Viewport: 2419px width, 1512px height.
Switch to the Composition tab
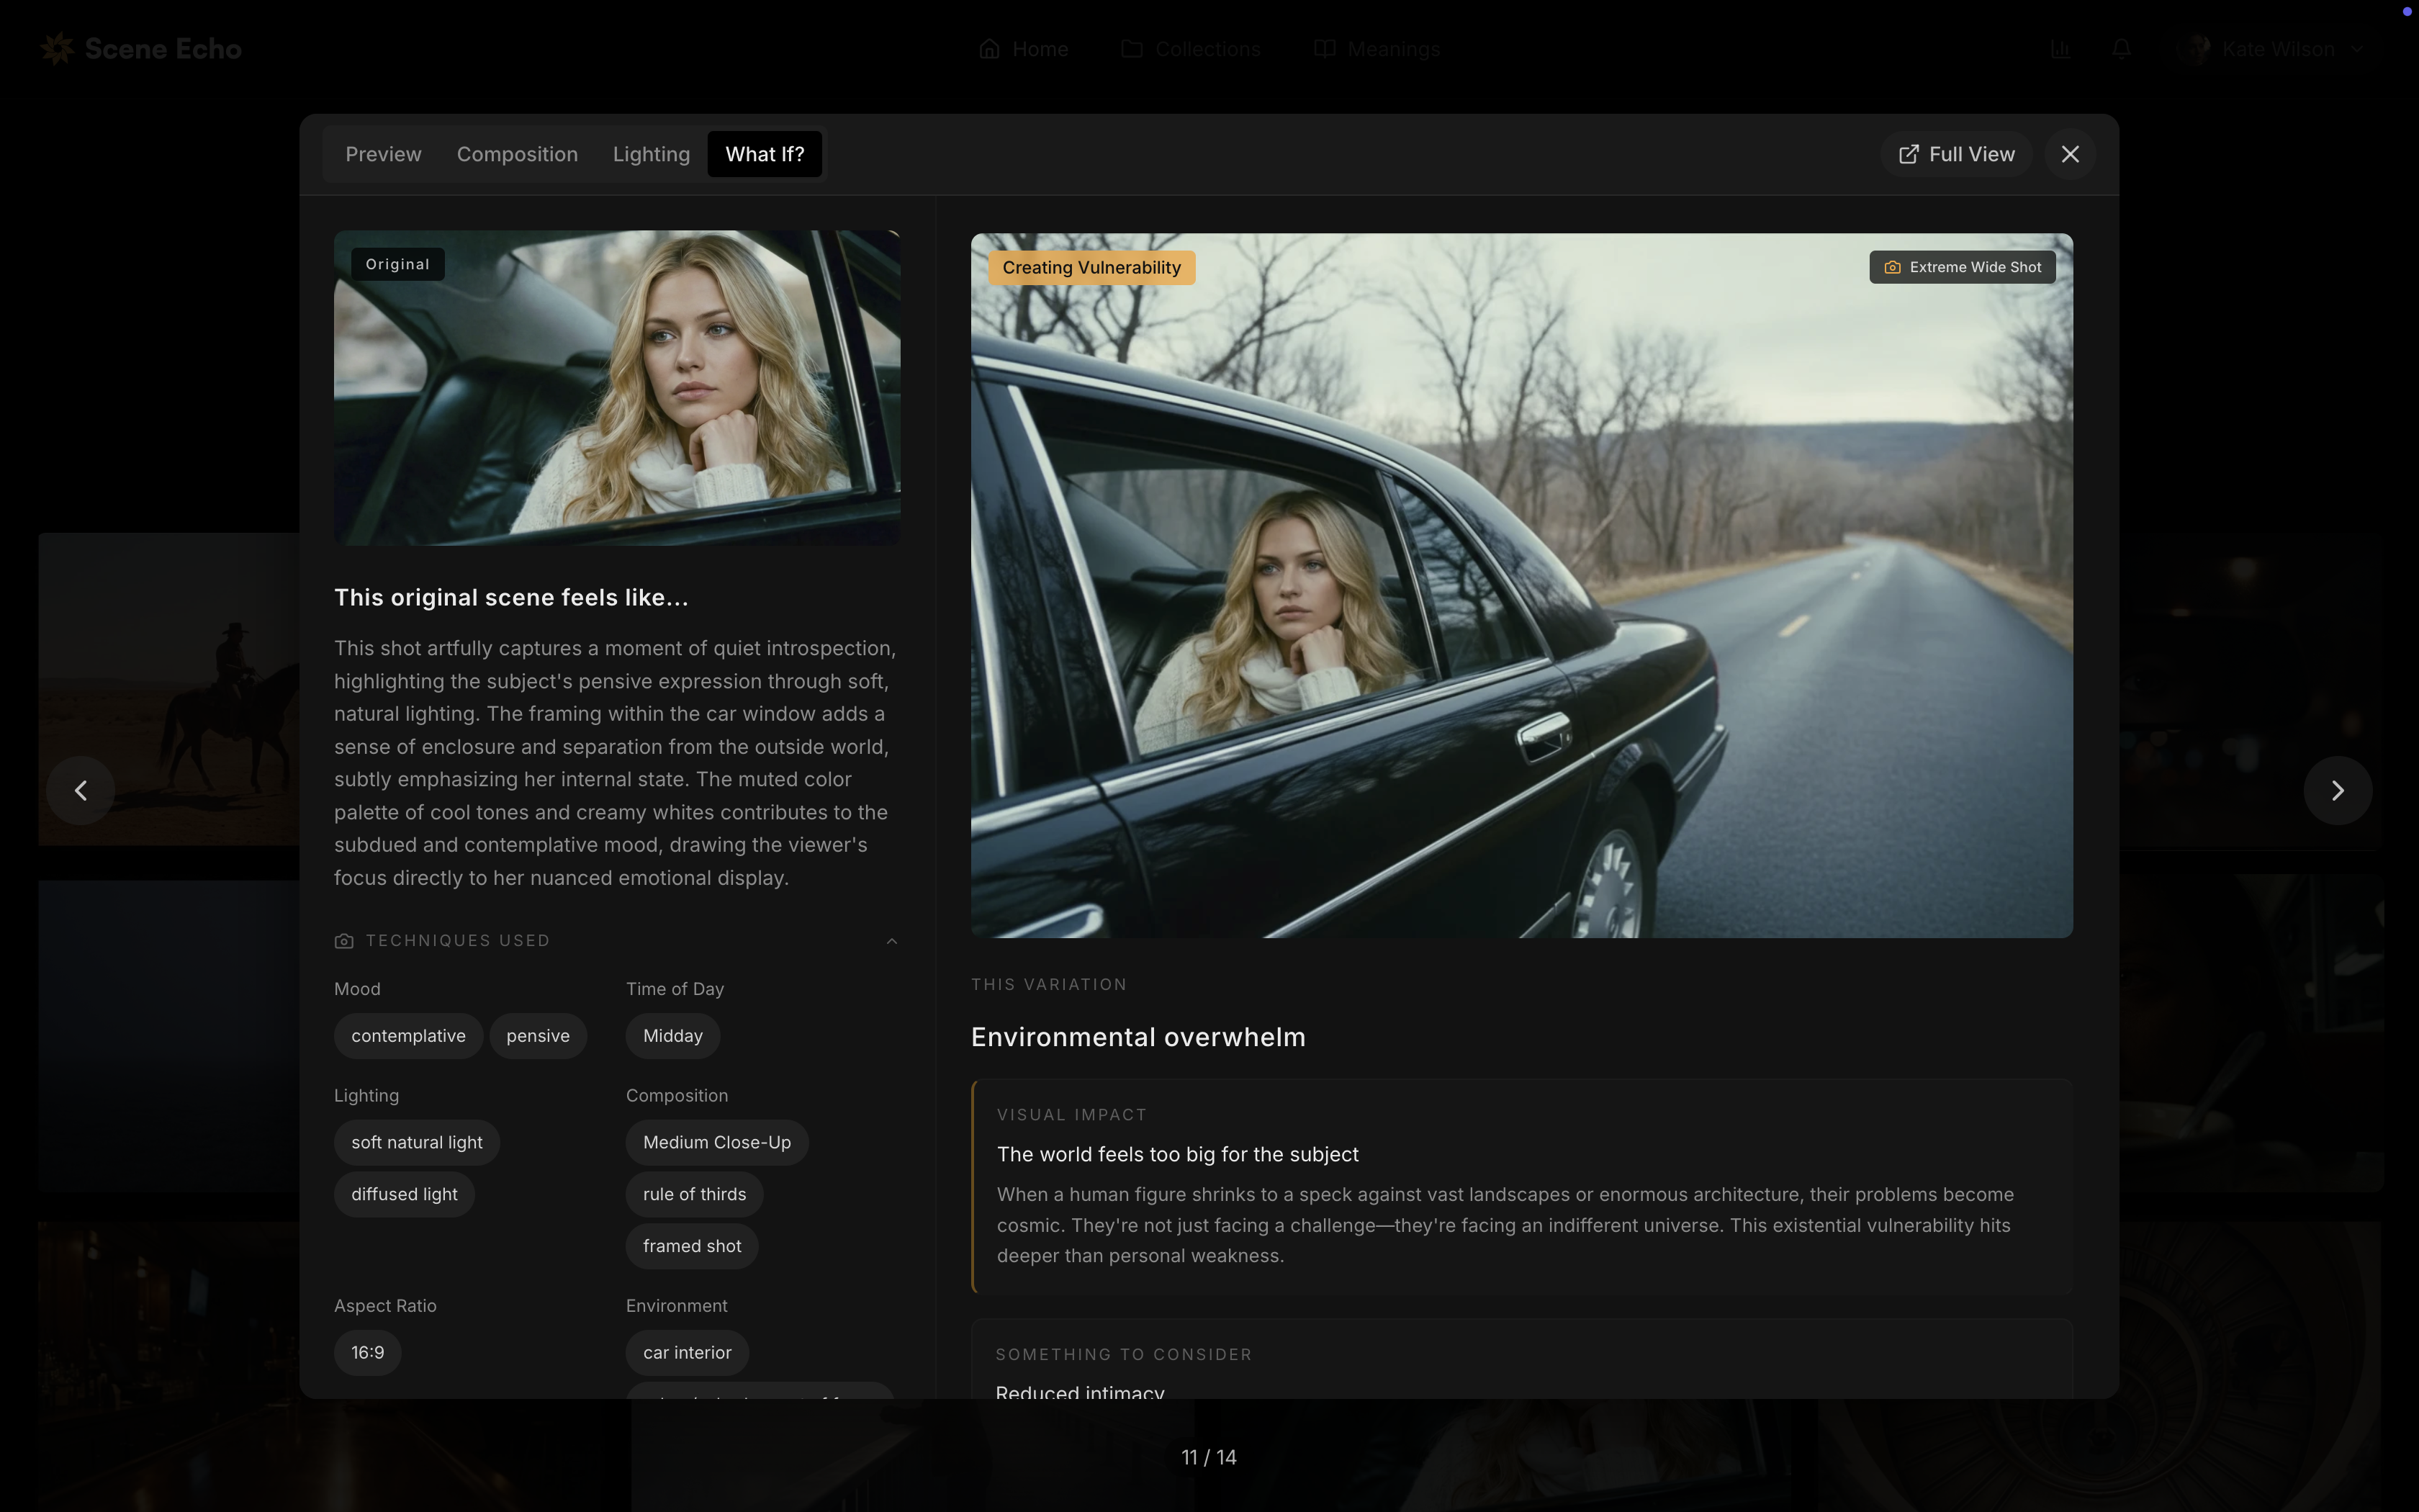(x=517, y=154)
